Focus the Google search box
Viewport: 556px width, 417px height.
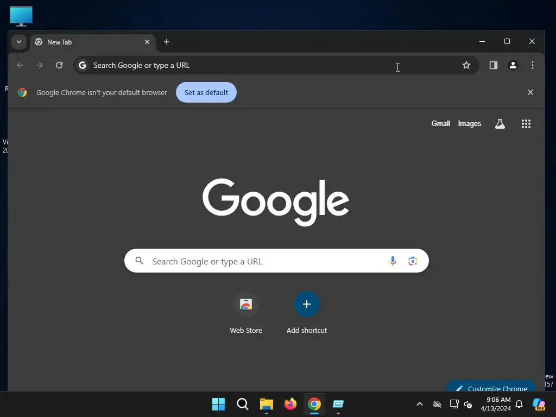click(276, 261)
